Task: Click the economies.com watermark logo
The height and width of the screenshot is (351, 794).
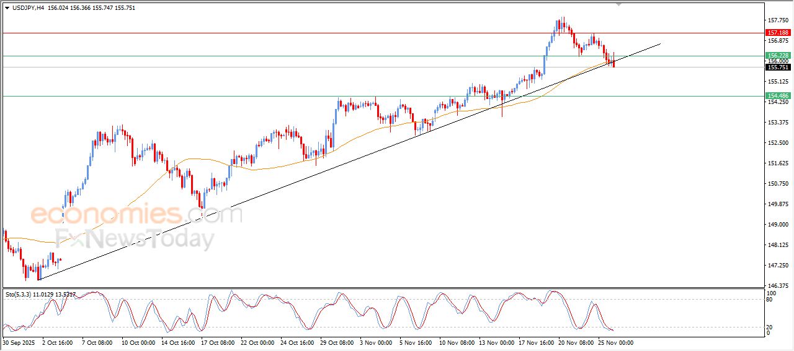Action: pos(136,215)
